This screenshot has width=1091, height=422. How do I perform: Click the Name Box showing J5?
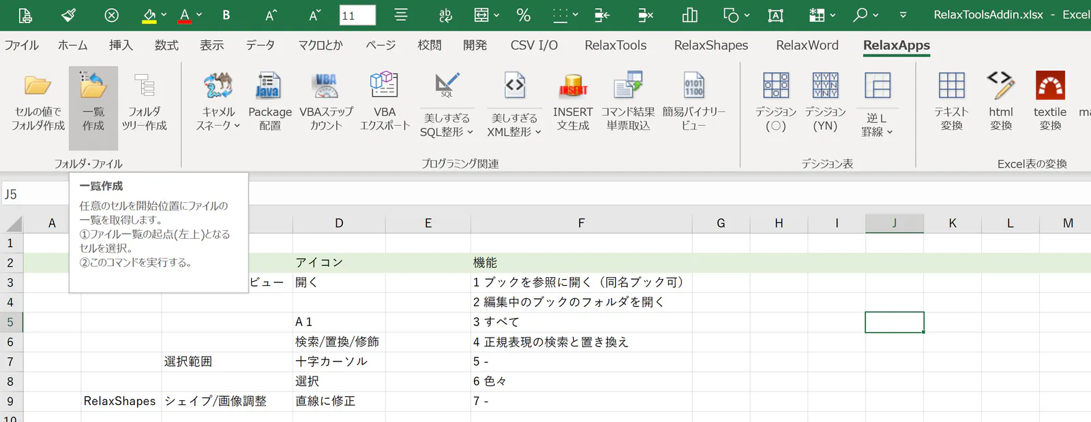coord(34,194)
